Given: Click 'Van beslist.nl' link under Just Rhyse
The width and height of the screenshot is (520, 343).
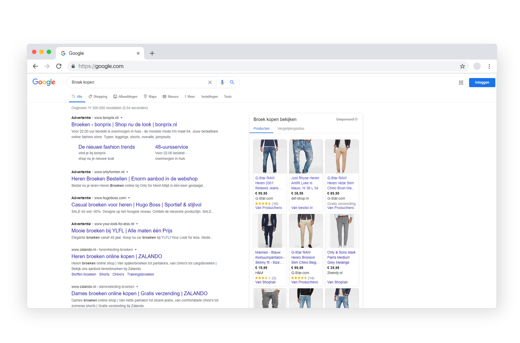Looking at the screenshot, I should pos(302,208).
